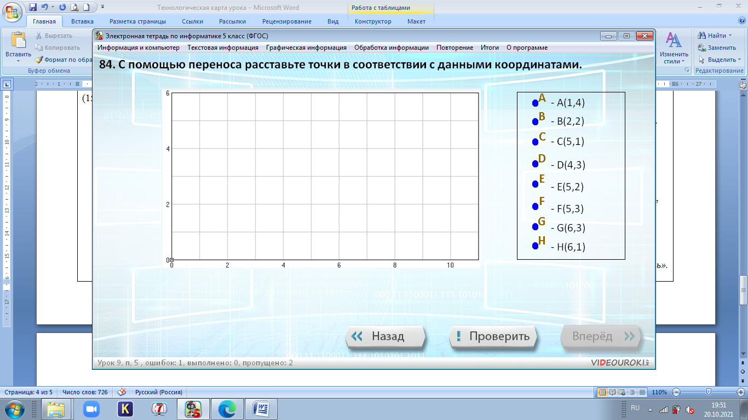Open the Ссылки ribbon tab
Screen dimensions: 748x420
[x=192, y=21]
